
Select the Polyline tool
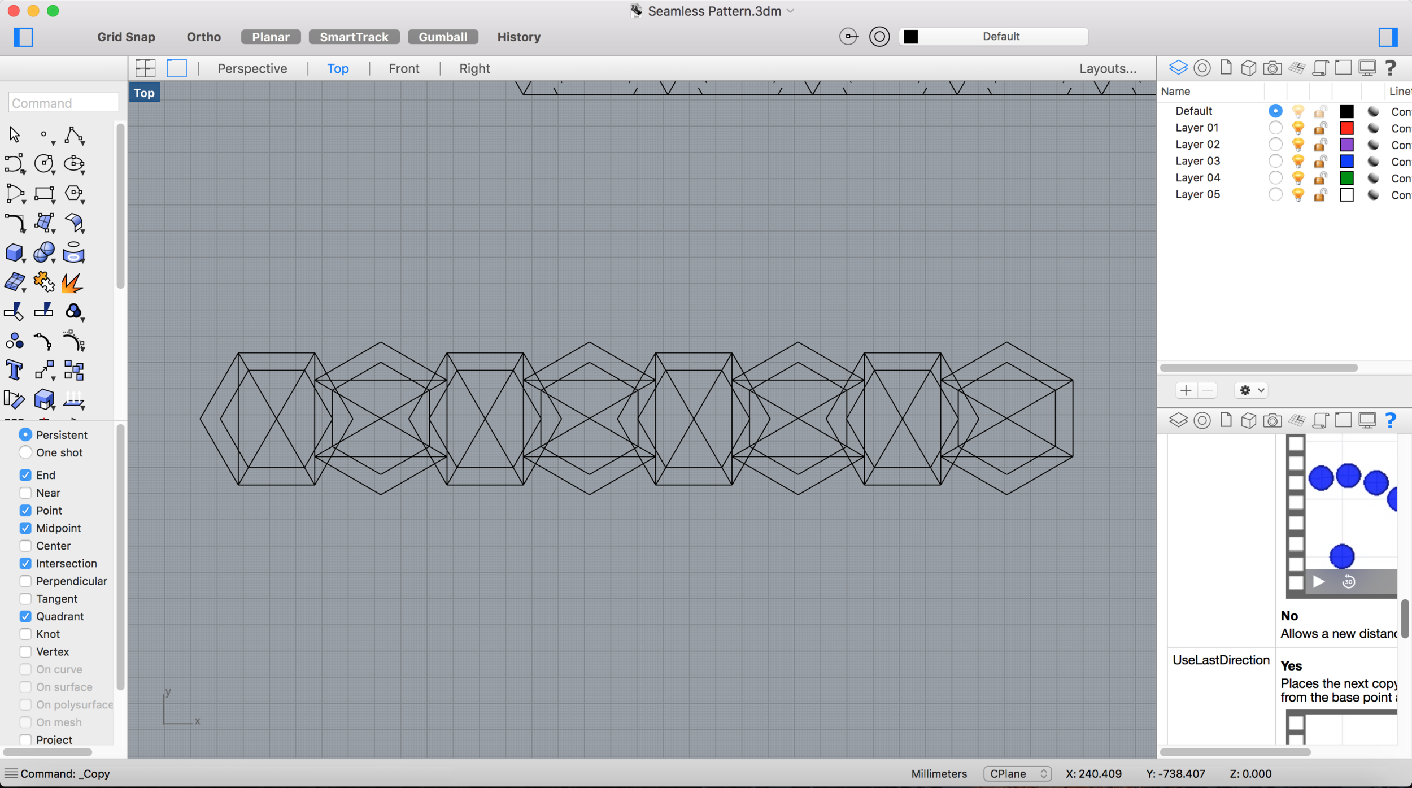[73, 135]
